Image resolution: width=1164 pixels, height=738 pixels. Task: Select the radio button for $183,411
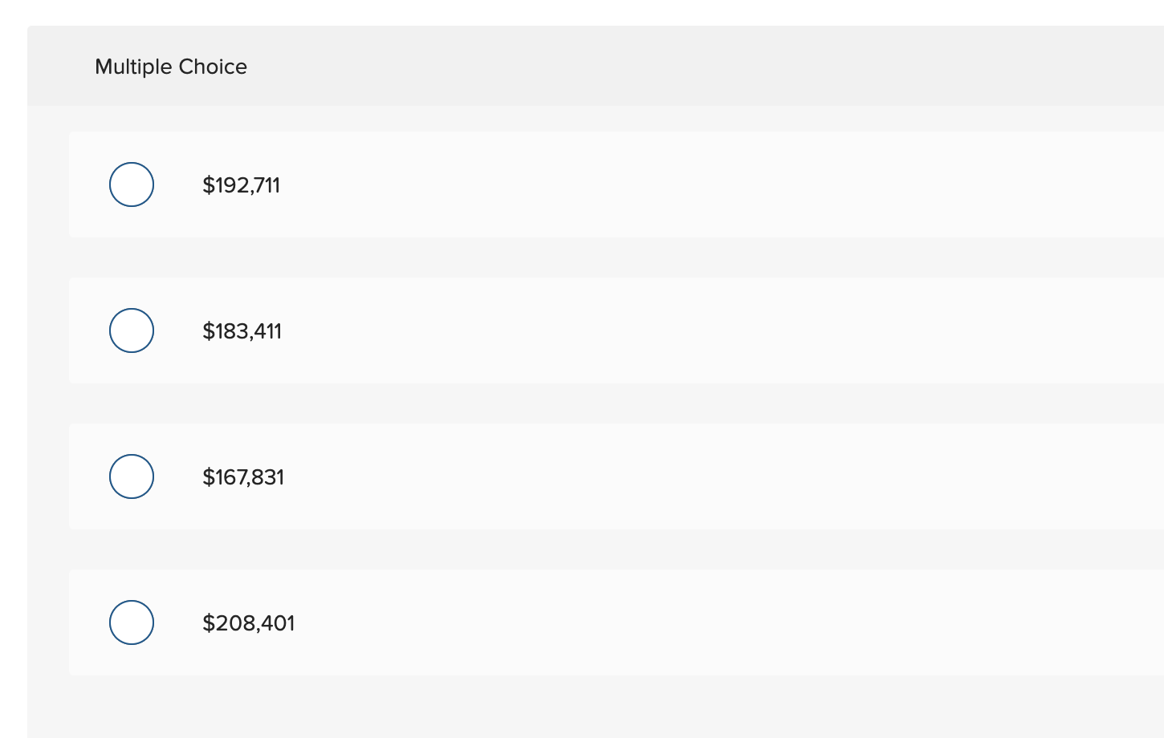coord(131,330)
